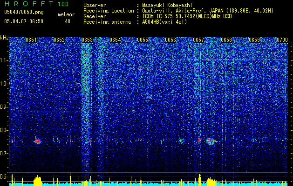
Task: Click the 1.1 frequency axis label
Action: [x=4, y=60]
